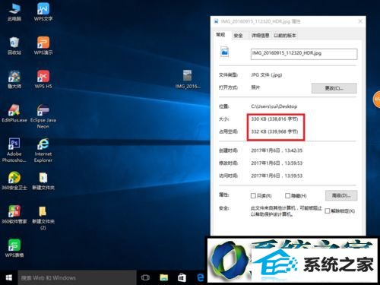Launch EditPlus.exe from the desktop

click(x=14, y=113)
